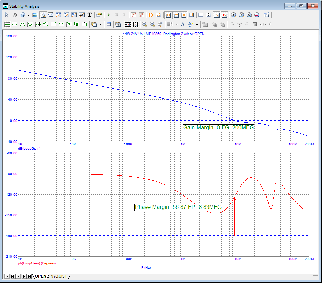
Task: Open the text color dropdown arrow
Action: 197,24
